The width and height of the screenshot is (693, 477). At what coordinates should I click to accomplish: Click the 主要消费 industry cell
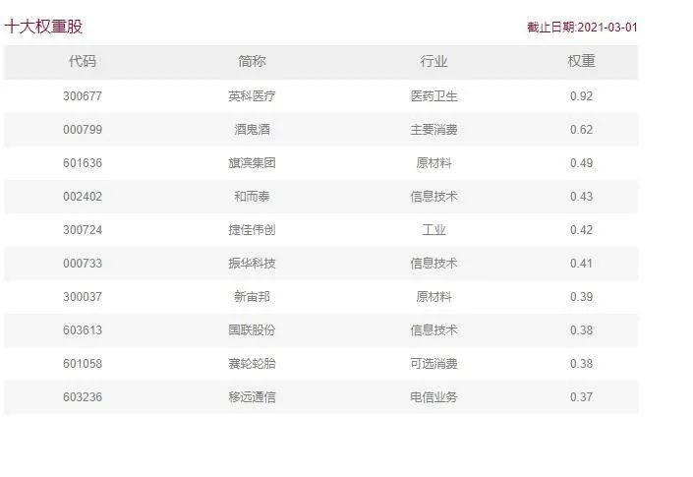pyautogui.click(x=433, y=130)
